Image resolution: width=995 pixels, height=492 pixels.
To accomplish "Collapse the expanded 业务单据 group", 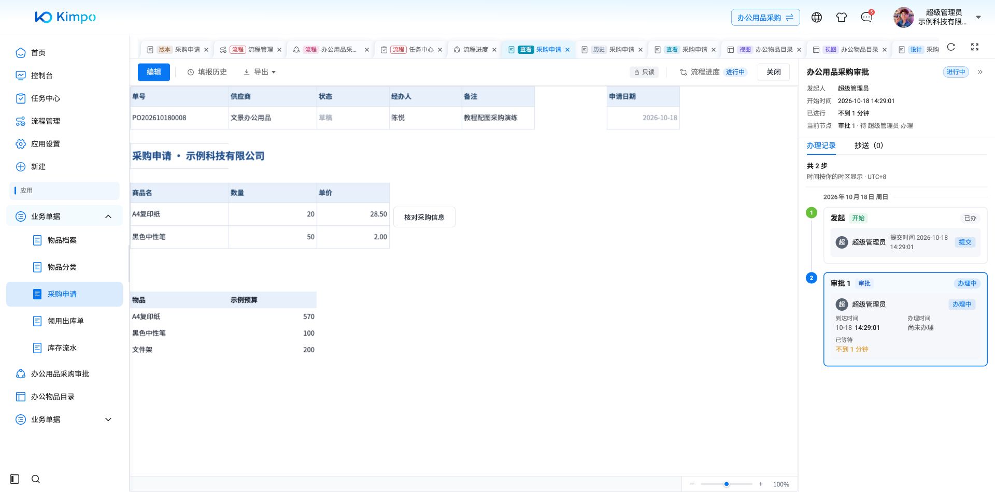I will click(x=64, y=216).
